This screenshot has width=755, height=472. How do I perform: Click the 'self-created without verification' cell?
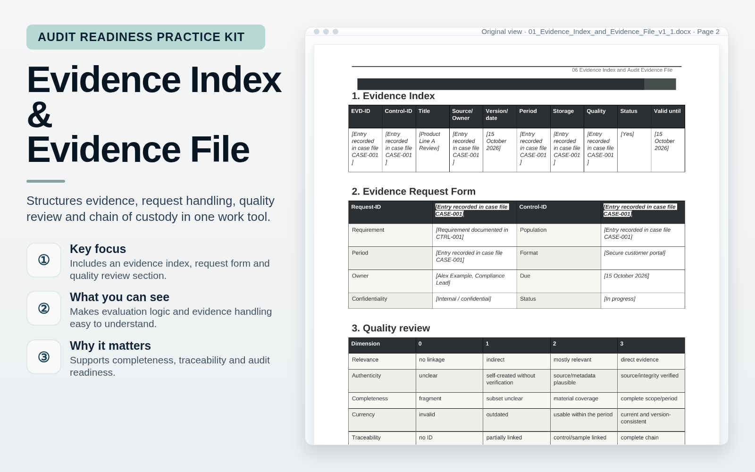(x=517, y=381)
